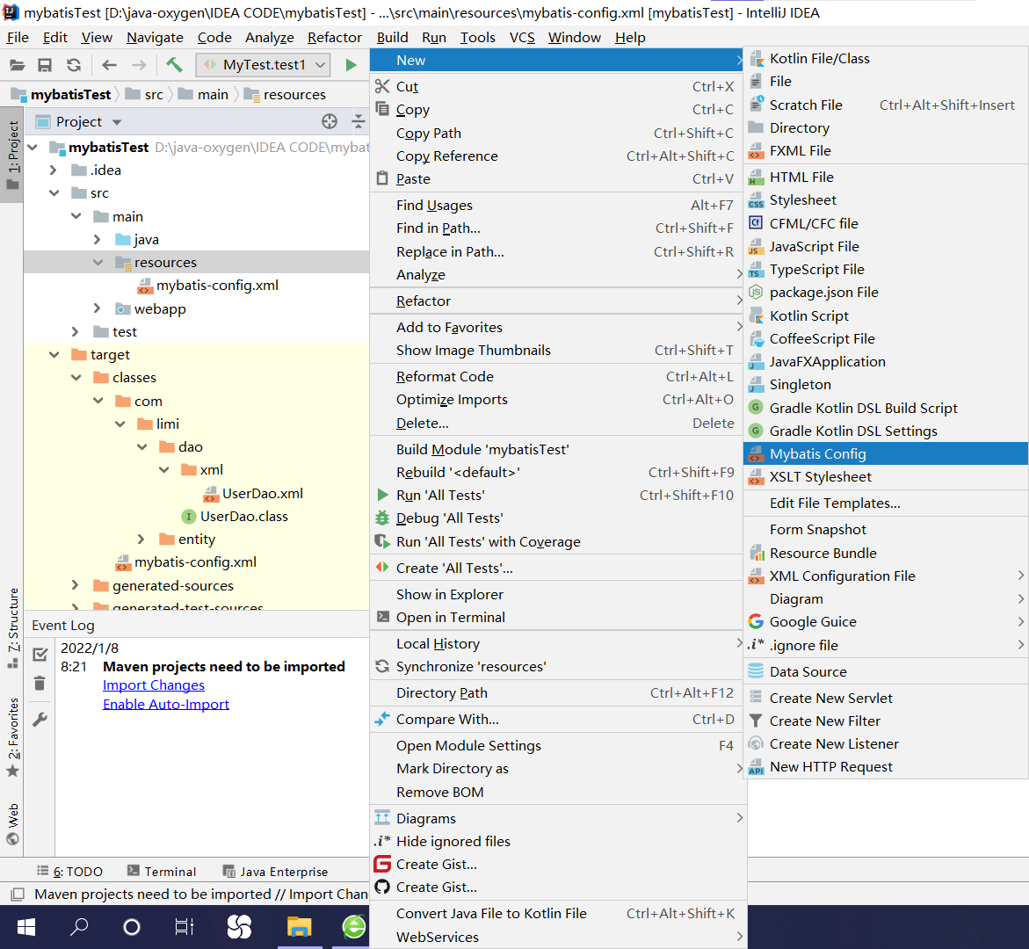Choose Mark Directory as submenu
Screen dimensions: 1029x949
point(558,769)
